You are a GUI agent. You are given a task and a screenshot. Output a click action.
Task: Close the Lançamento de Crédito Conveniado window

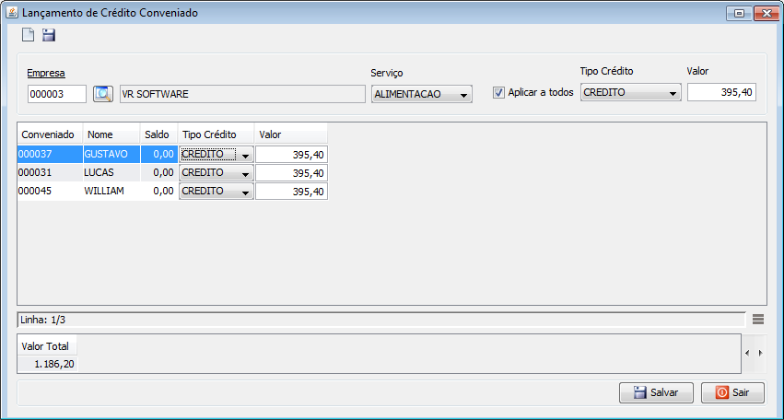tap(765, 14)
